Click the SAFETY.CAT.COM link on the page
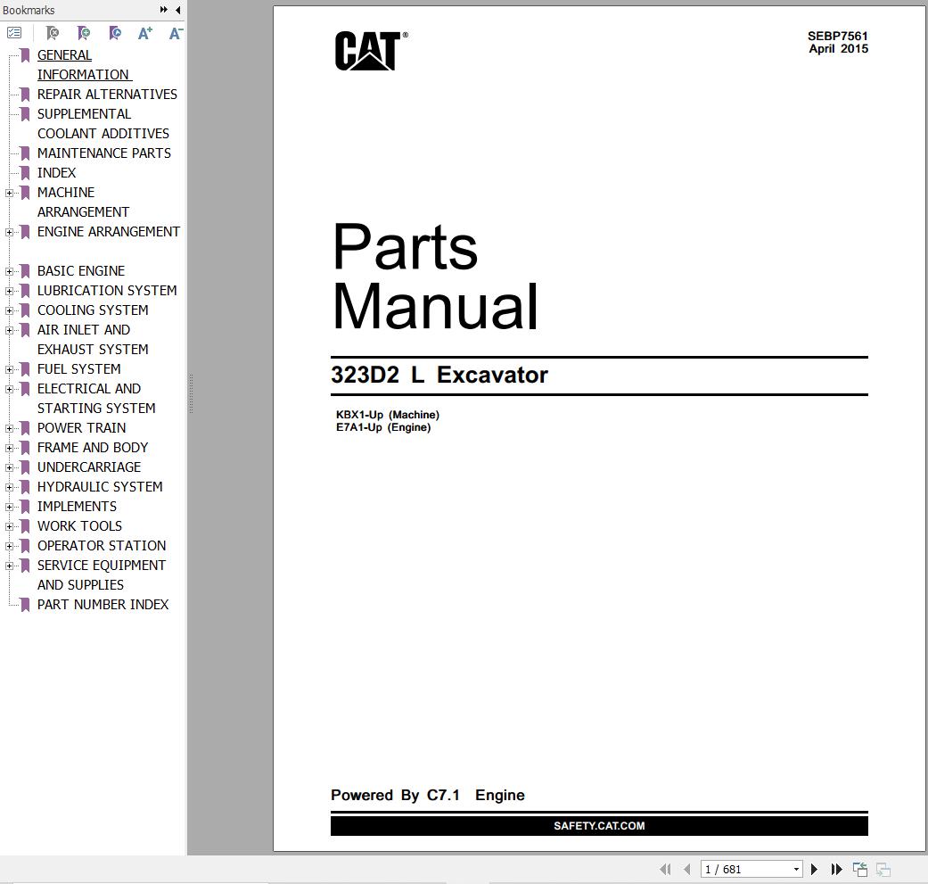This screenshot has height=884, width=928. coord(599,825)
